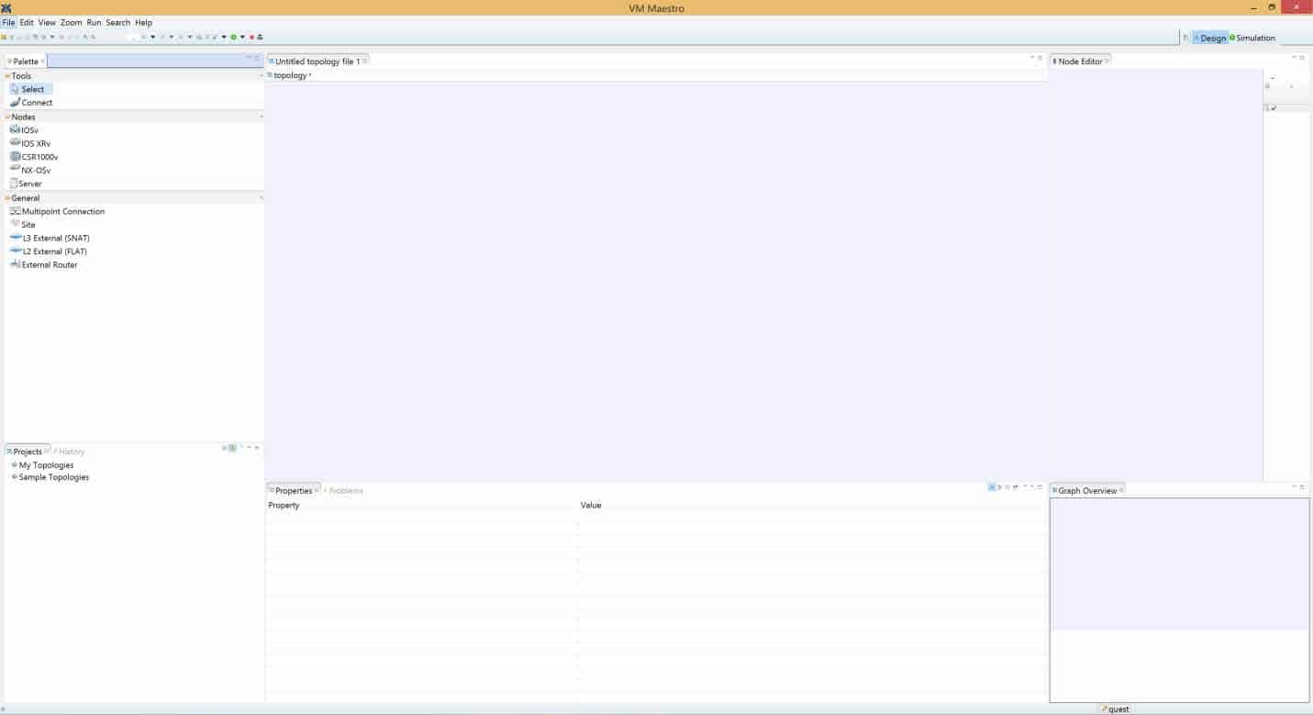The width and height of the screenshot is (1313, 715).
Task: Select Multipoint Connection in General
Action: [57, 211]
